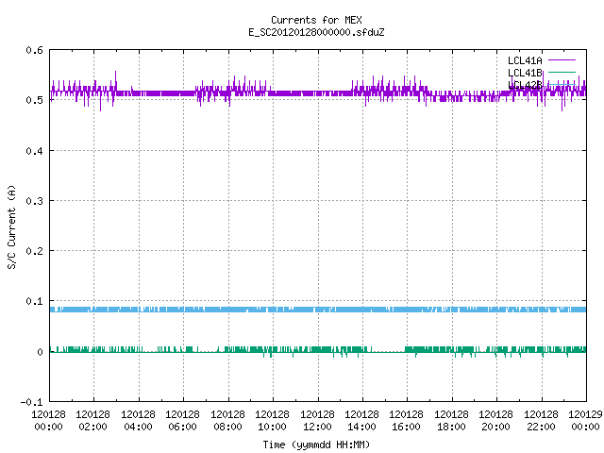Click the y-axis tick value 0.6

pyautogui.click(x=34, y=50)
